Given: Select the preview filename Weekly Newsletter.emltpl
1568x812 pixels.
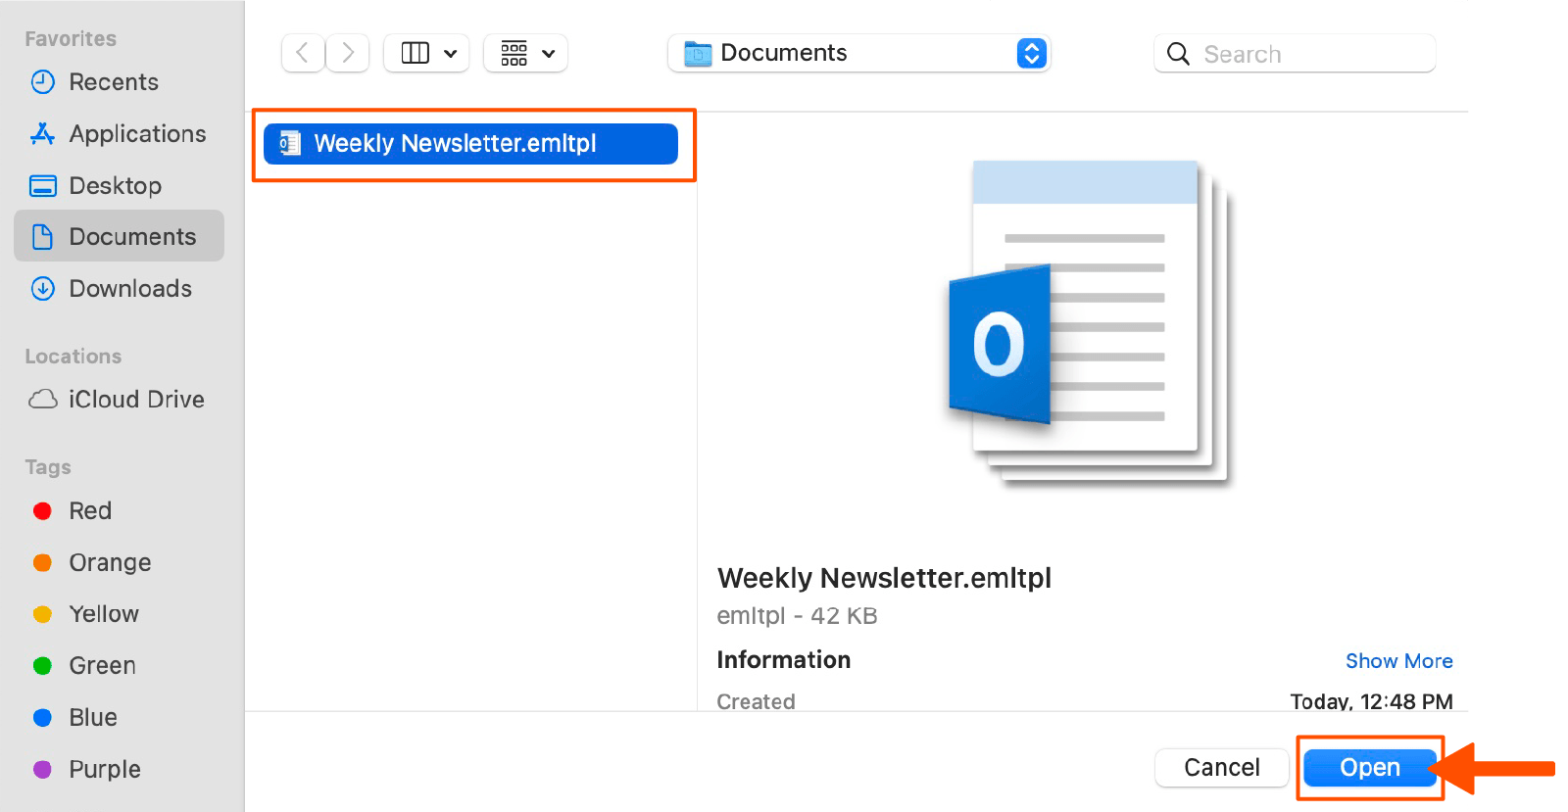Looking at the screenshot, I should [884, 579].
